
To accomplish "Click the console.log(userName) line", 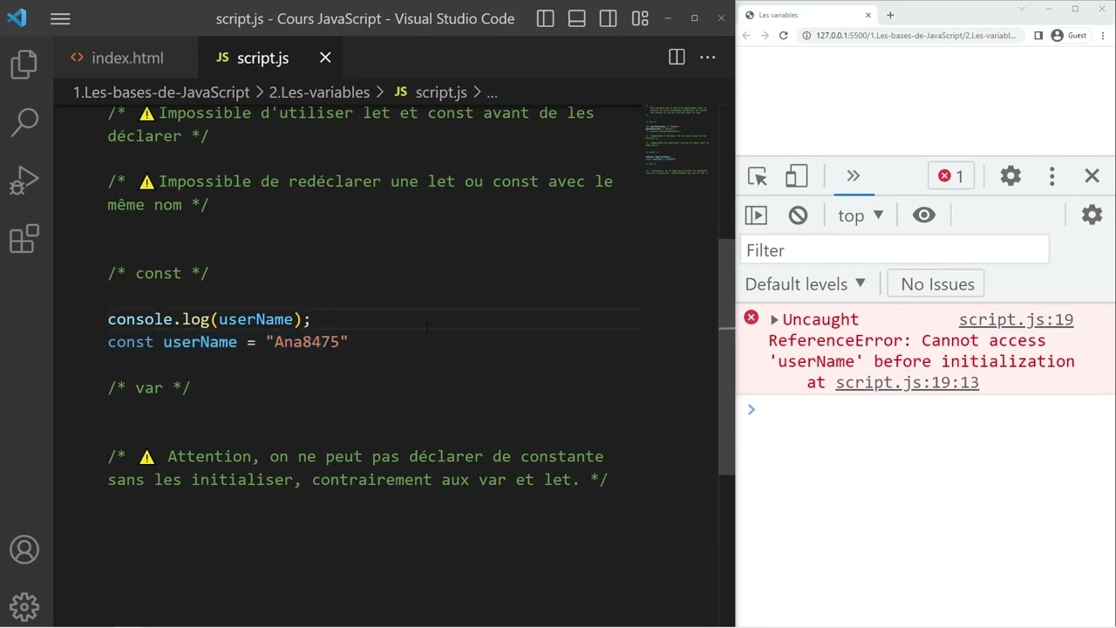I will click(209, 319).
